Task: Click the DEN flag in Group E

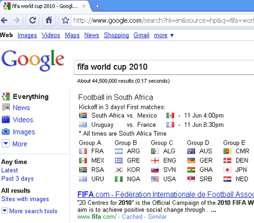Action: pos(227,161)
